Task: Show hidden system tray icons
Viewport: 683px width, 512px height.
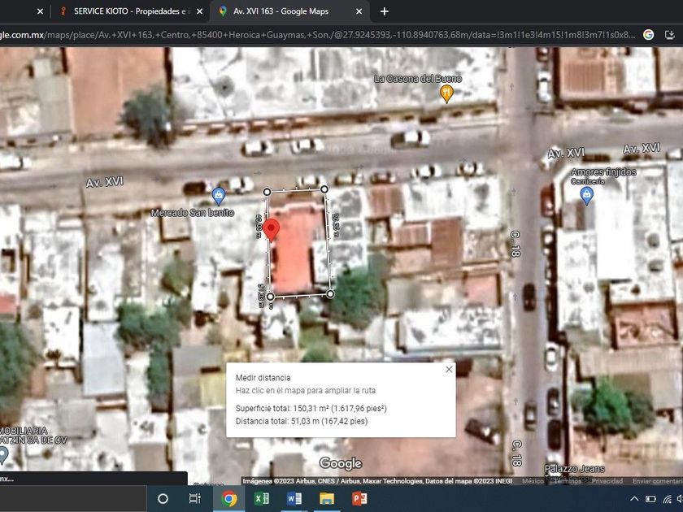Action: click(634, 498)
